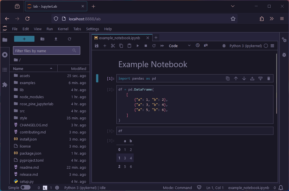
Task: Select the setup.py file
Action: tap(50, 181)
